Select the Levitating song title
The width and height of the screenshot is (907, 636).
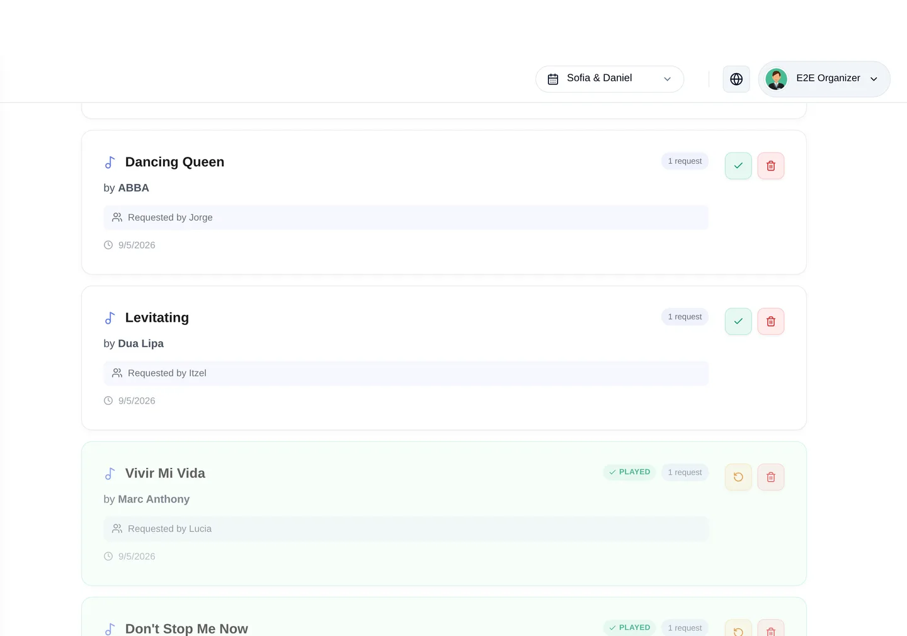pyautogui.click(x=157, y=318)
